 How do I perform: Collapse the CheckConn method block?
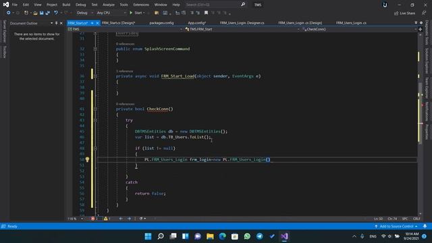coord(95,109)
